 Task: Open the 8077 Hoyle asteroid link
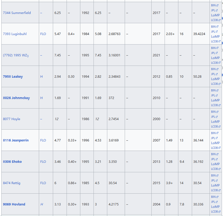(12, 119)
